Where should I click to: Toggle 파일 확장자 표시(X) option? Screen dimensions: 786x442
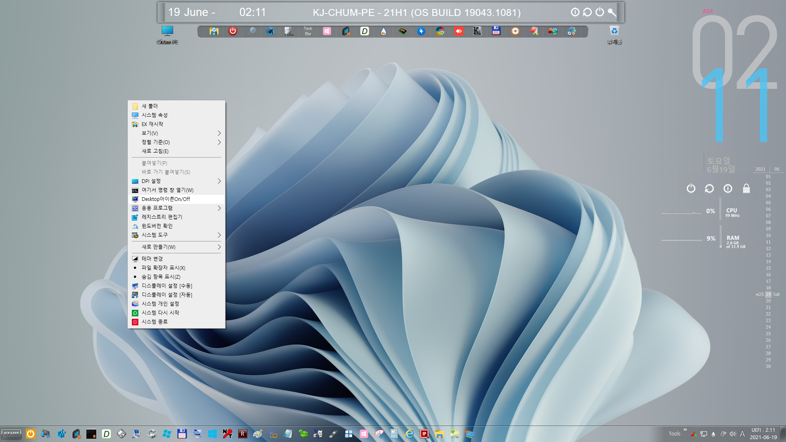click(x=176, y=268)
